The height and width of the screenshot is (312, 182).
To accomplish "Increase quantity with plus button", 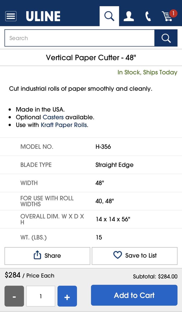I will [x=67, y=296].
